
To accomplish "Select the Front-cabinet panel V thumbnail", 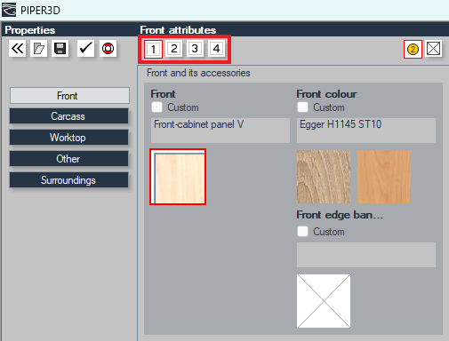I will (178, 177).
